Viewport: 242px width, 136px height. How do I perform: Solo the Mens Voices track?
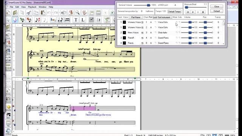click(179, 32)
